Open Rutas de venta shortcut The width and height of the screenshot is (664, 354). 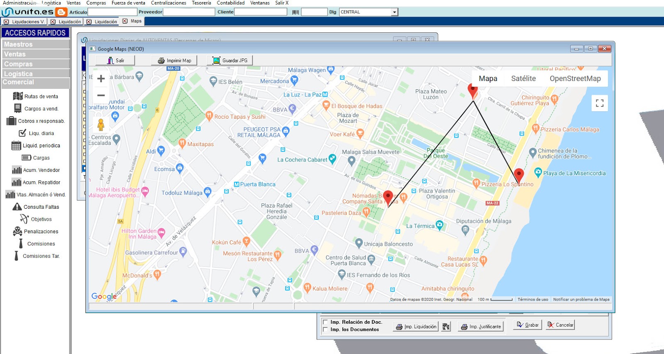[36, 96]
